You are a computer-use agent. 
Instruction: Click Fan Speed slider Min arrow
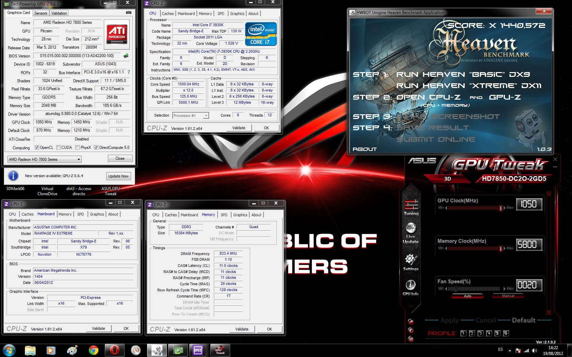446,289
